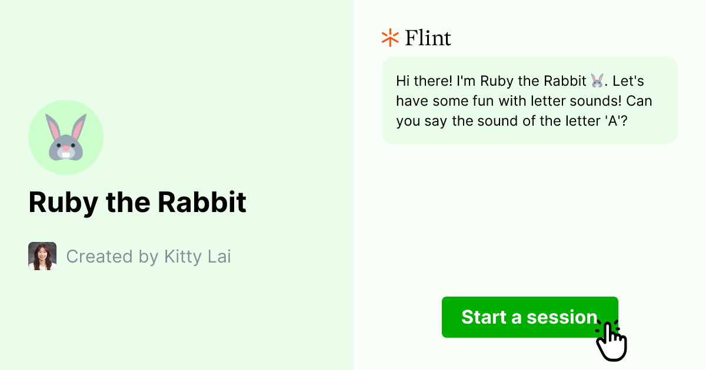Screen dimensions: 706x370
Task: Click the rabbit emoji in the greeting message
Action: click(x=596, y=80)
